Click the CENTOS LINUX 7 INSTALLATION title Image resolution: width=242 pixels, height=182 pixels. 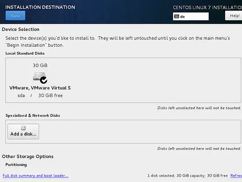[x=207, y=7]
